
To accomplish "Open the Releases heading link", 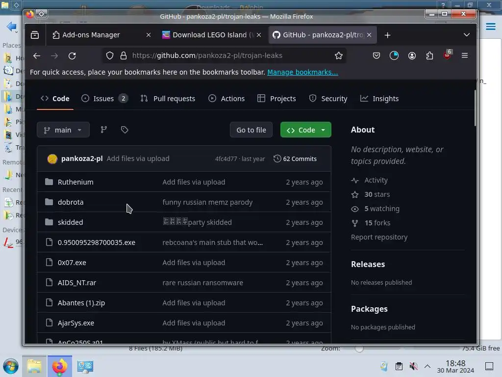I will (368, 264).
